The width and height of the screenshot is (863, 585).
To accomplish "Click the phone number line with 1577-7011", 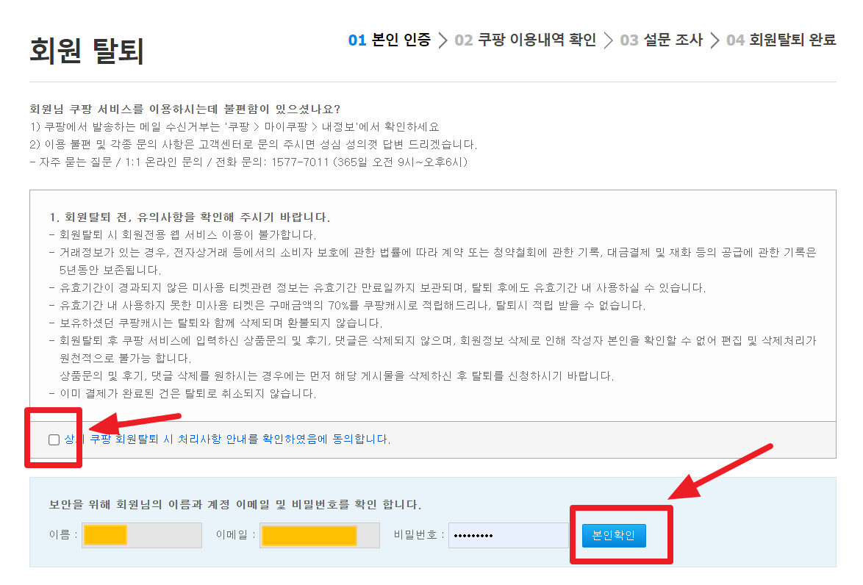I will coord(248,162).
